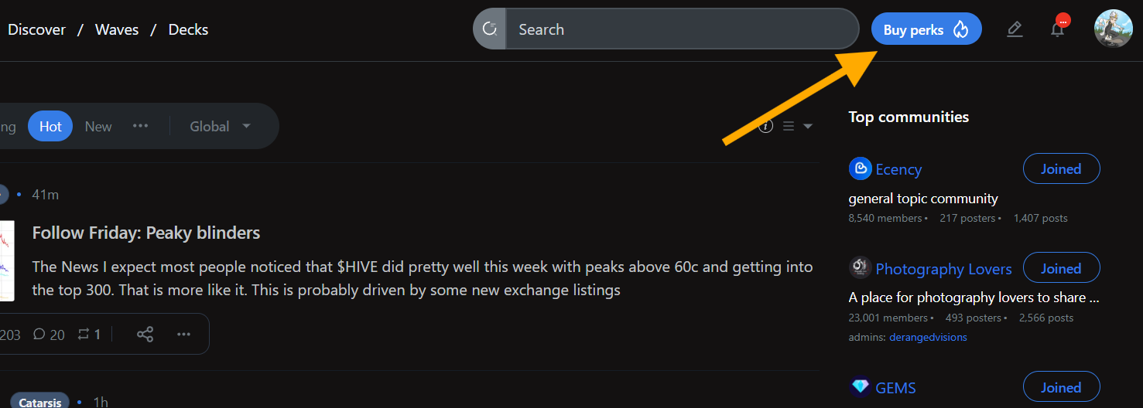Open the pencil write-post icon
Screen dimensions: 1143x408
pos(1015,29)
